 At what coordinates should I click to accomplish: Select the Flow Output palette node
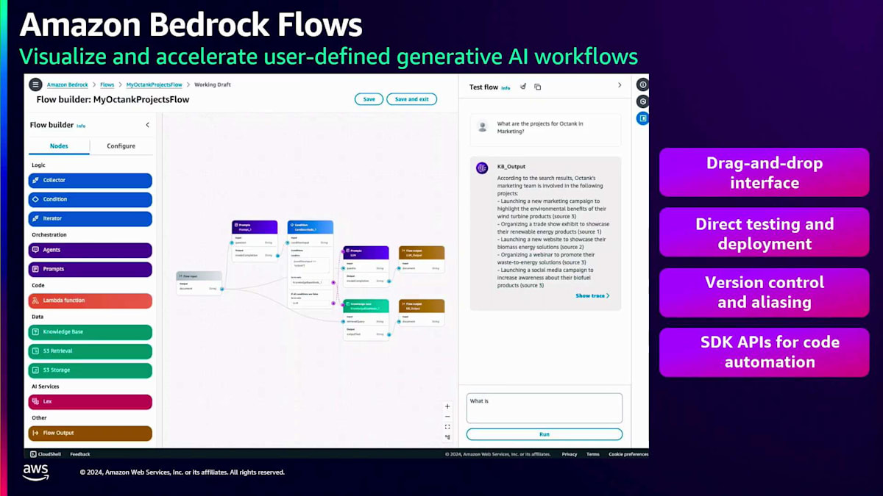click(x=91, y=434)
